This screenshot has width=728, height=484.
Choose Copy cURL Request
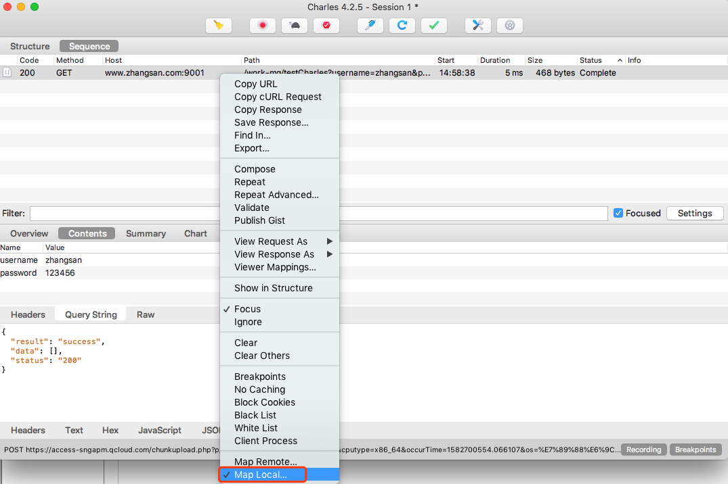[280, 97]
